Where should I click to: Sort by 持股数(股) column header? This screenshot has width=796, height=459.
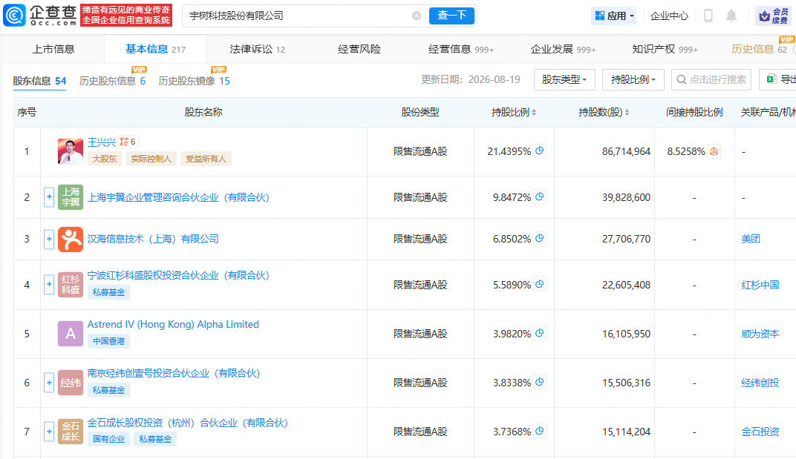tap(604, 112)
